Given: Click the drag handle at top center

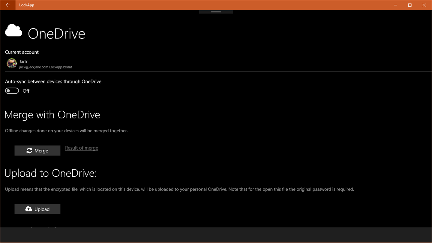Looking at the screenshot, I should (216, 12).
